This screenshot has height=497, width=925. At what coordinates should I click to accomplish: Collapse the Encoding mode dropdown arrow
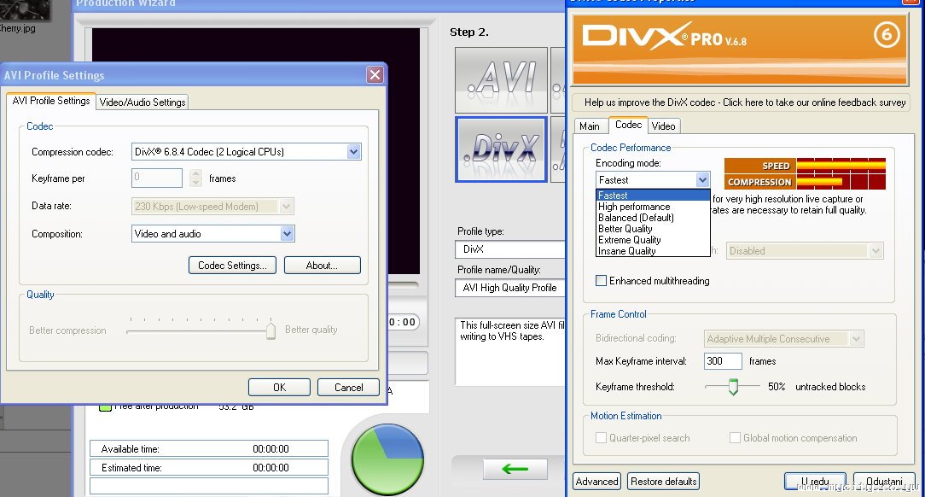(702, 180)
